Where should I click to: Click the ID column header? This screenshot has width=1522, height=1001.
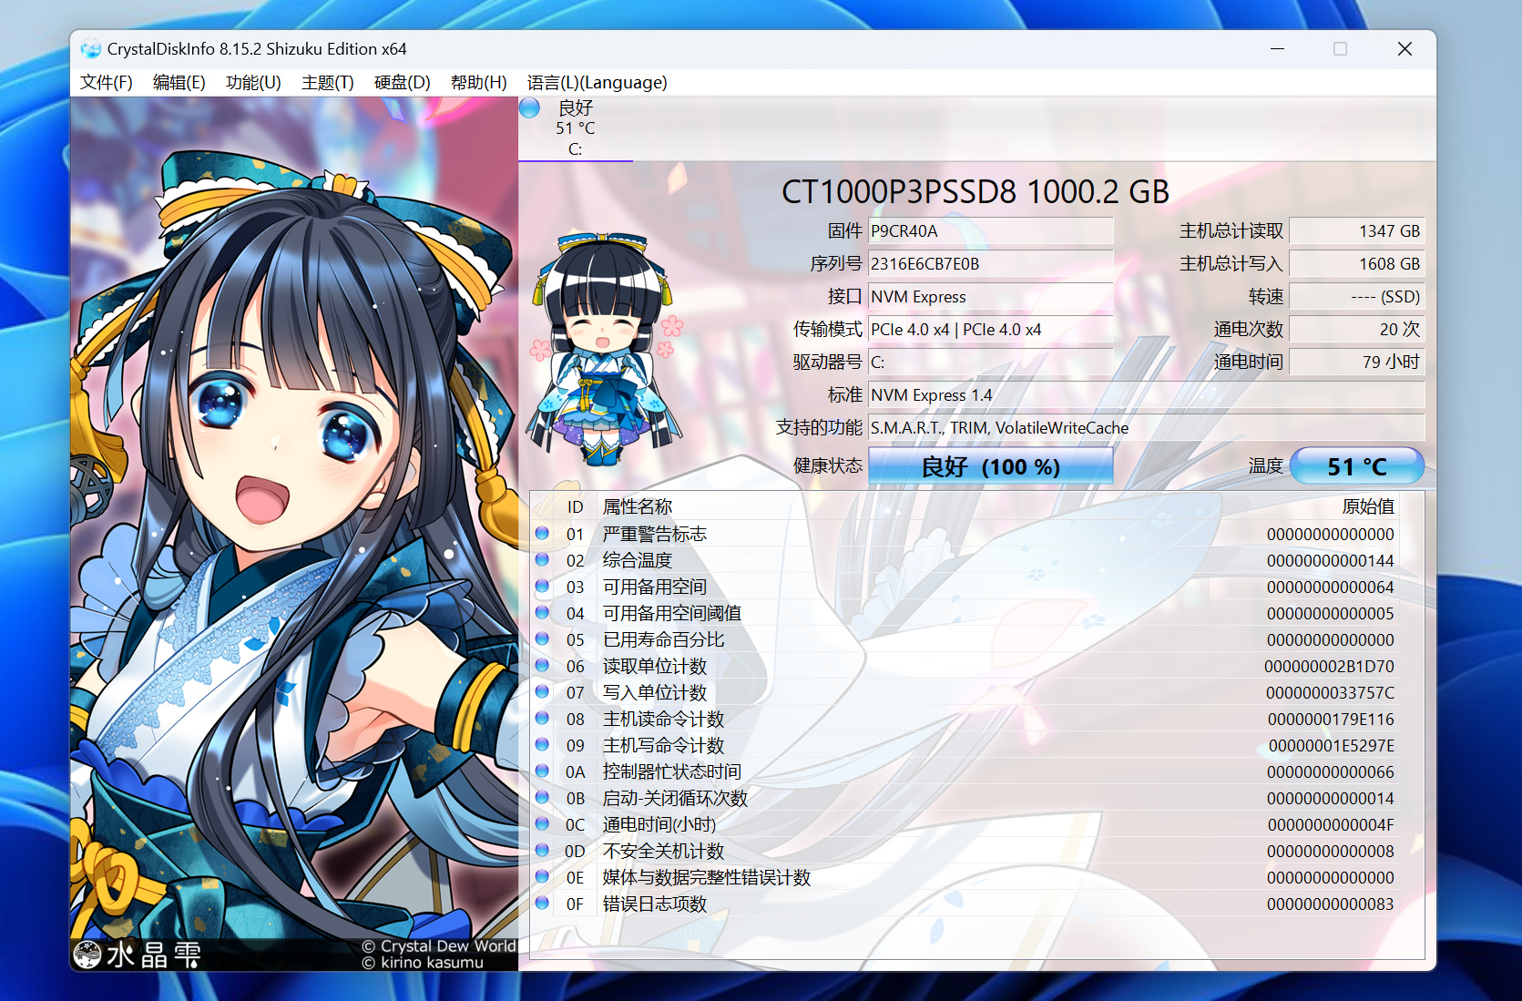point(576,506)
